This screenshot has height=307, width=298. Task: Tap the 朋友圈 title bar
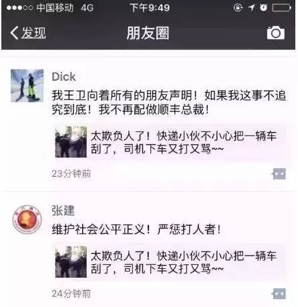(148, 33)
